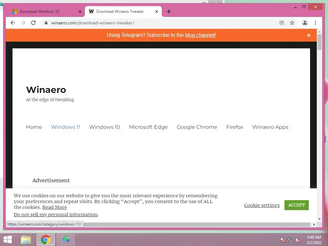This screenshot has height=246, width=328.
Task: Click Do not sell my personal information
Action: 56,215
